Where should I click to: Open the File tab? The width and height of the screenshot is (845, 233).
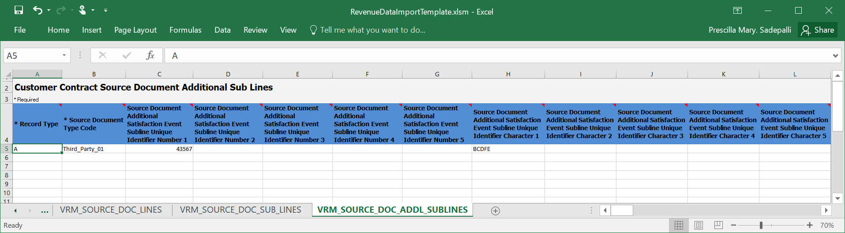20,30
